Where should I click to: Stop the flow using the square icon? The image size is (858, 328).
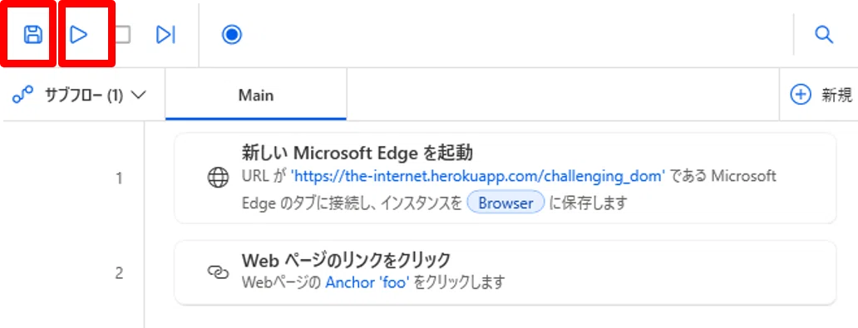pos(122,34)
